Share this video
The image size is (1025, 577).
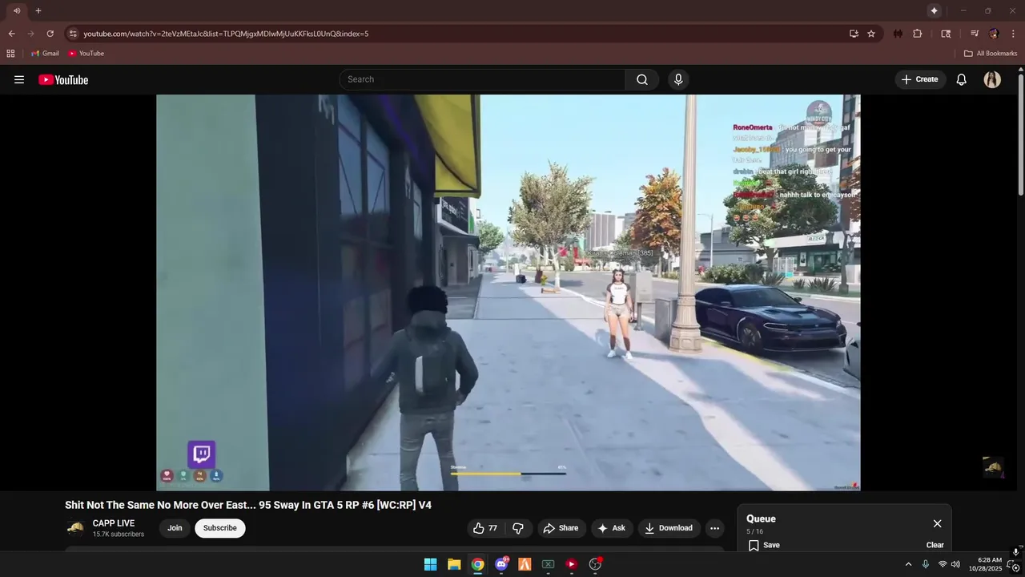coord(560,528)
